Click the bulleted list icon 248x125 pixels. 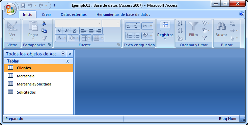137,36
